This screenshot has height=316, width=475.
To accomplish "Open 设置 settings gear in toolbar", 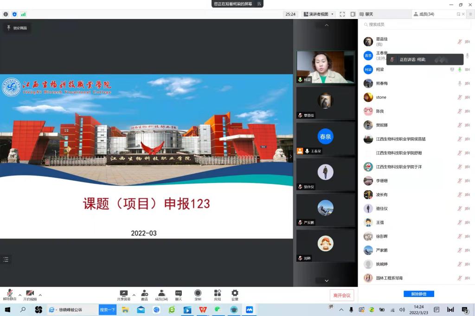I will (x=235, y=294).
